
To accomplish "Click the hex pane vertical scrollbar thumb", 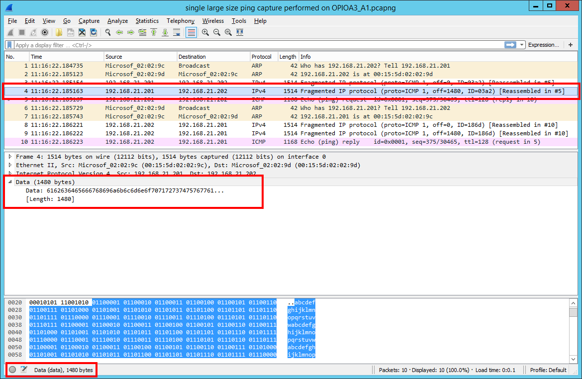I will tap(573, 312).
